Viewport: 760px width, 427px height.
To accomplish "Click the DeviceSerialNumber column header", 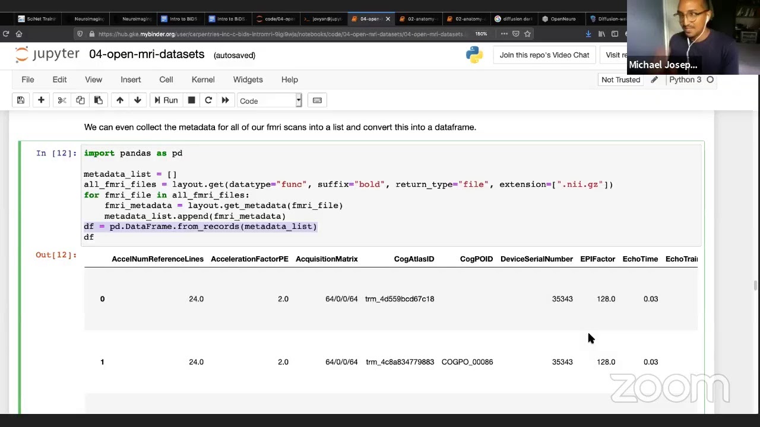I will click(537, 259).
